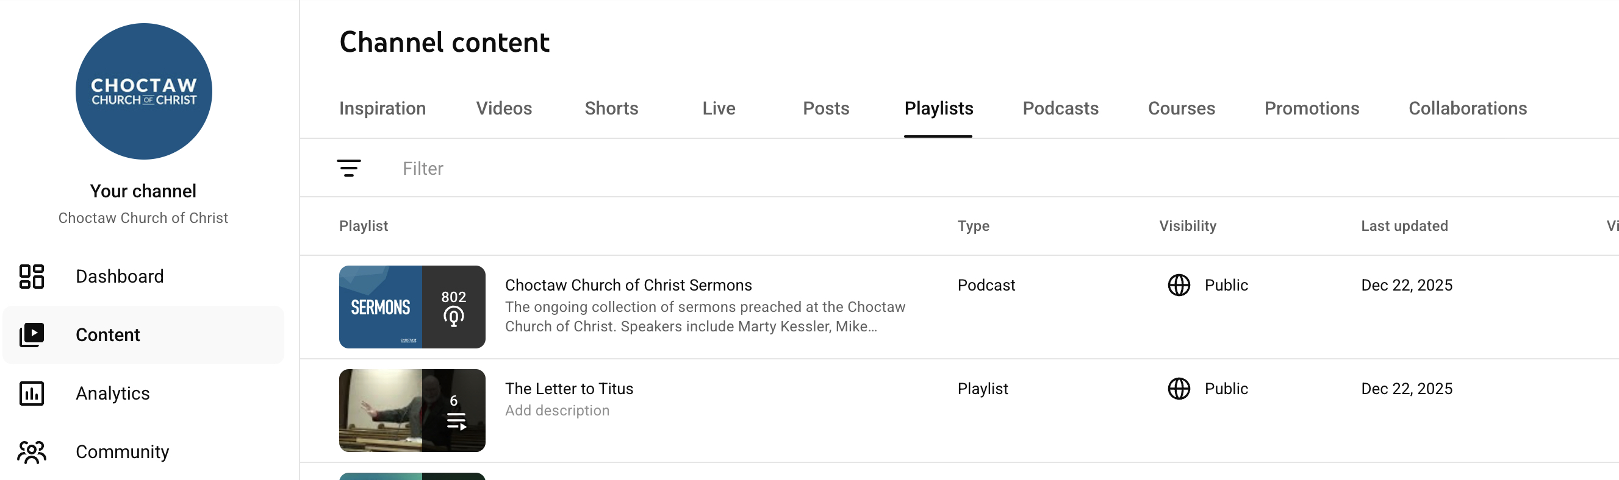Click the Dashboard grid icon

(32, 277)
